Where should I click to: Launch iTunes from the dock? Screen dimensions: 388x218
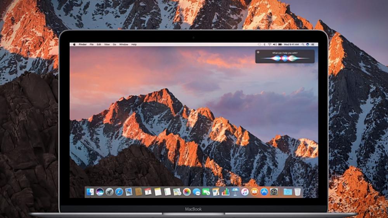click(x=244, y=192)
